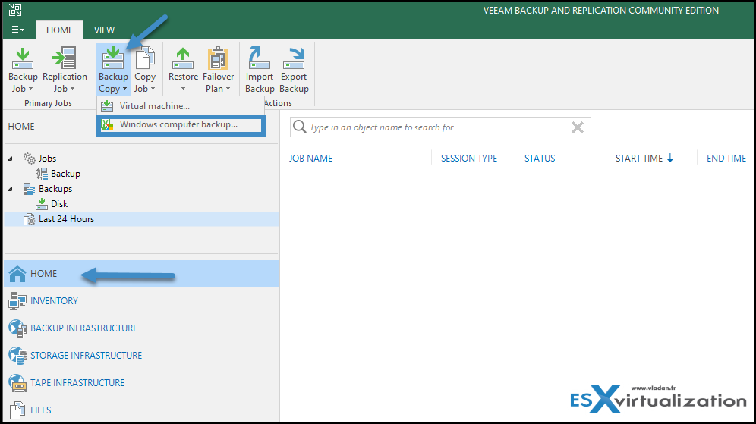
Task: Choose Virtual machine... from the dropdown menu
Action: (x=181, y=106)
